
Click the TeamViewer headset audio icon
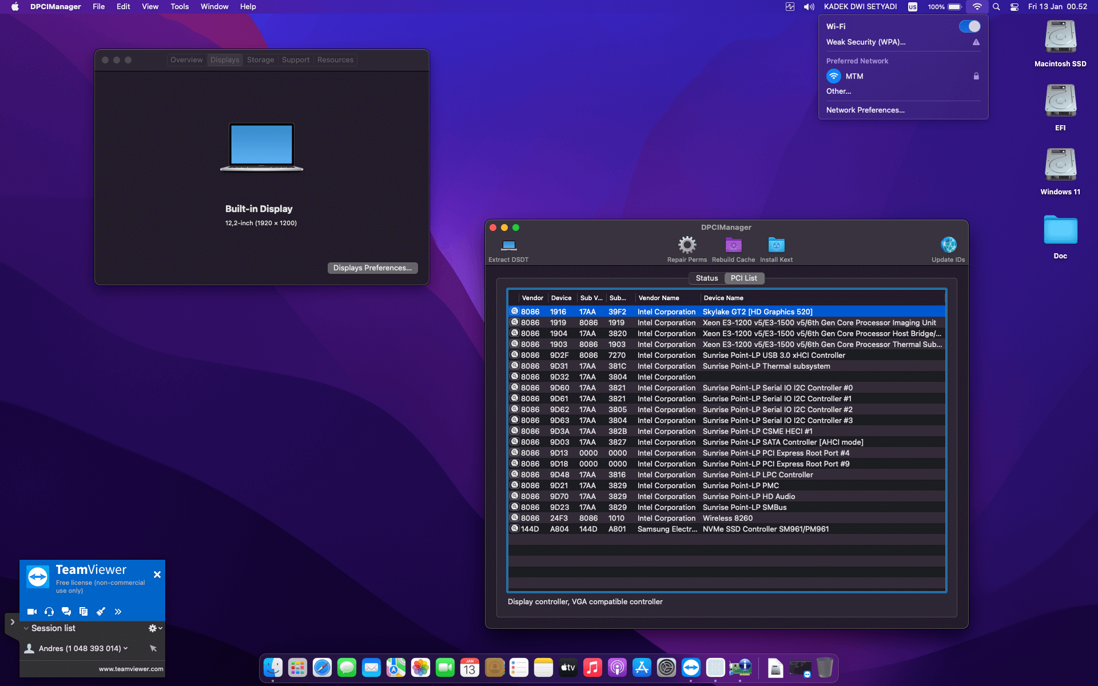pos(49,612)
